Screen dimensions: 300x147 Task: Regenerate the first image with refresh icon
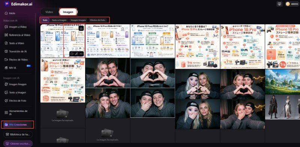click(72, 54)
